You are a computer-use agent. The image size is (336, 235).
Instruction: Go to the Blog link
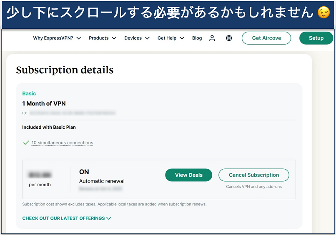click(197, 38)
